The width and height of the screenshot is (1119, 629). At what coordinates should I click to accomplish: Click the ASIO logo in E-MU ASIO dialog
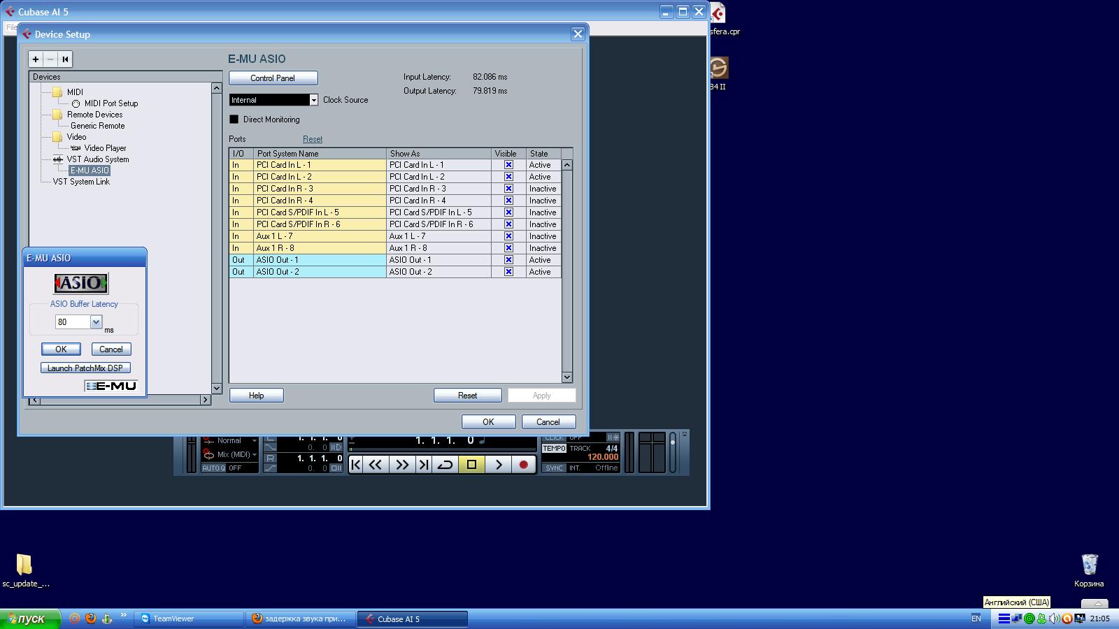click(x=81, y=283)
